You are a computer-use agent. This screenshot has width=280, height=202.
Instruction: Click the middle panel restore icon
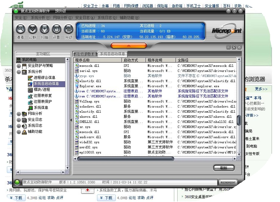coord(234,47)
